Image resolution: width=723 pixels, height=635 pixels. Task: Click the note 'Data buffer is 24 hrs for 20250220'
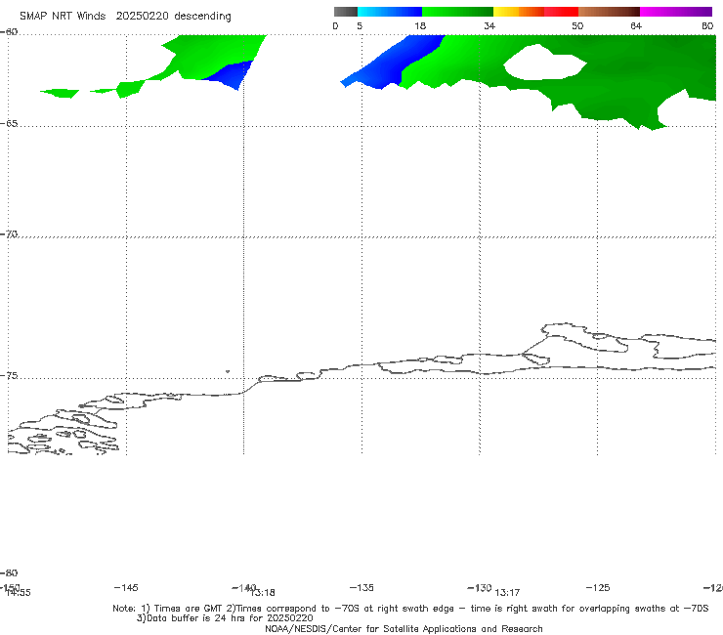tap(225, 618)
